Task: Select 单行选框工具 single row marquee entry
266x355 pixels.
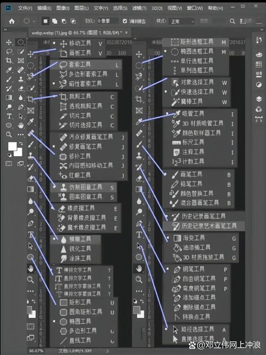Action: [195, 61]
